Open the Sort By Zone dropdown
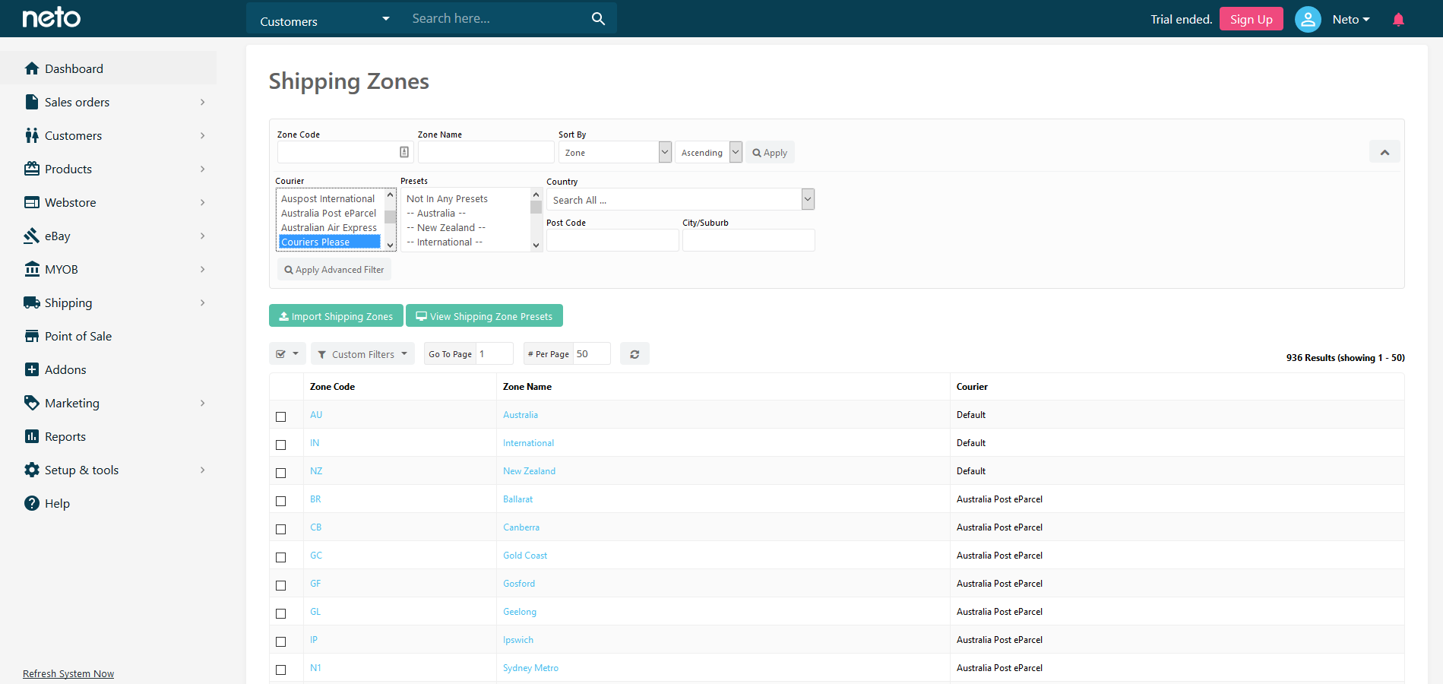 pos(615,152)
